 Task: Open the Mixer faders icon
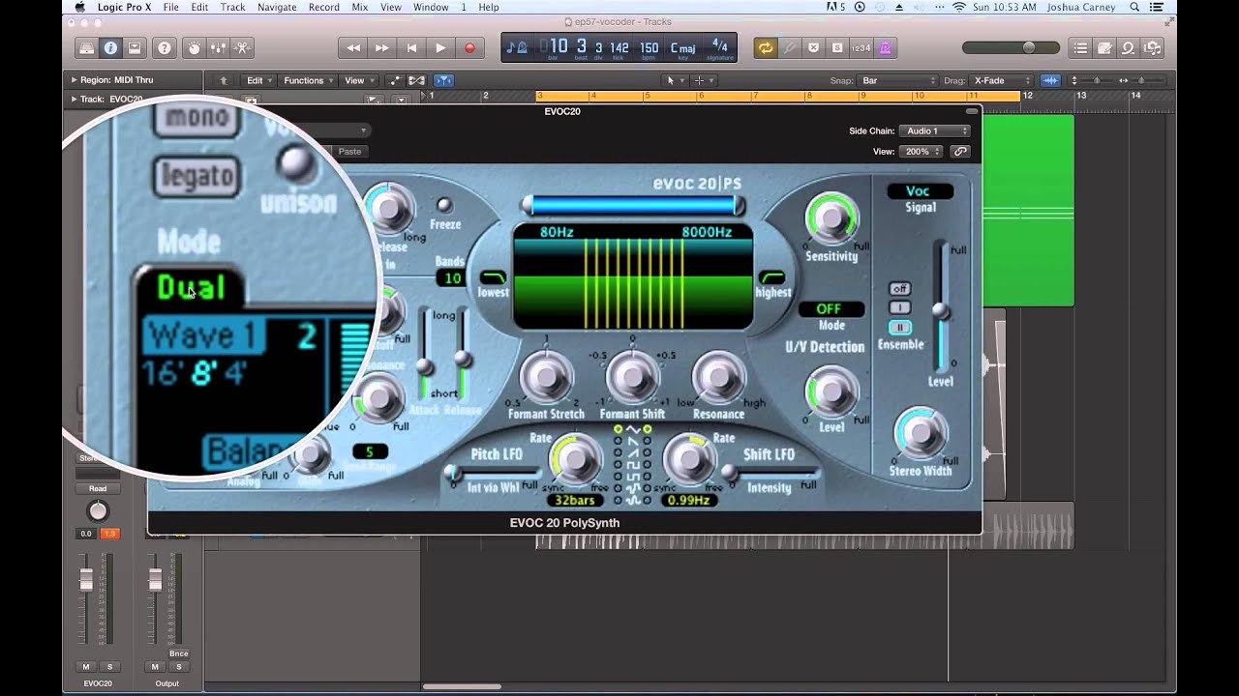218,47
